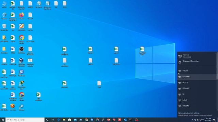The image size is (218, 122).
Task: Open Network & Internet settings link
Action: [x=189, y=113]
